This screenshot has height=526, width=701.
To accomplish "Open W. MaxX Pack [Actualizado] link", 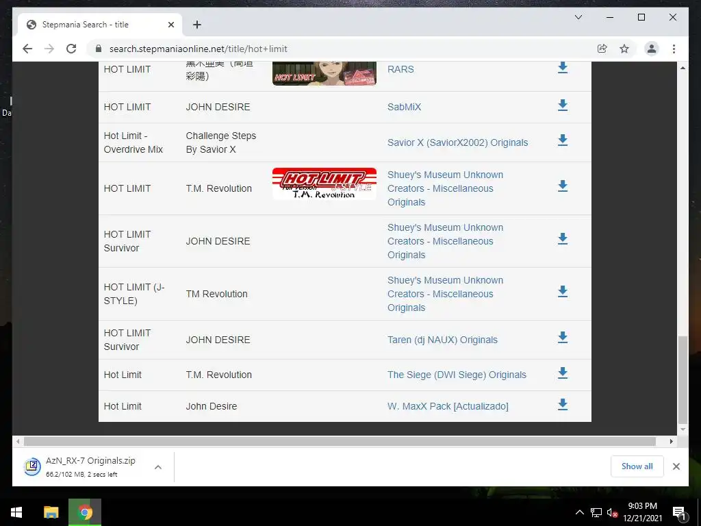I will 448,406.
